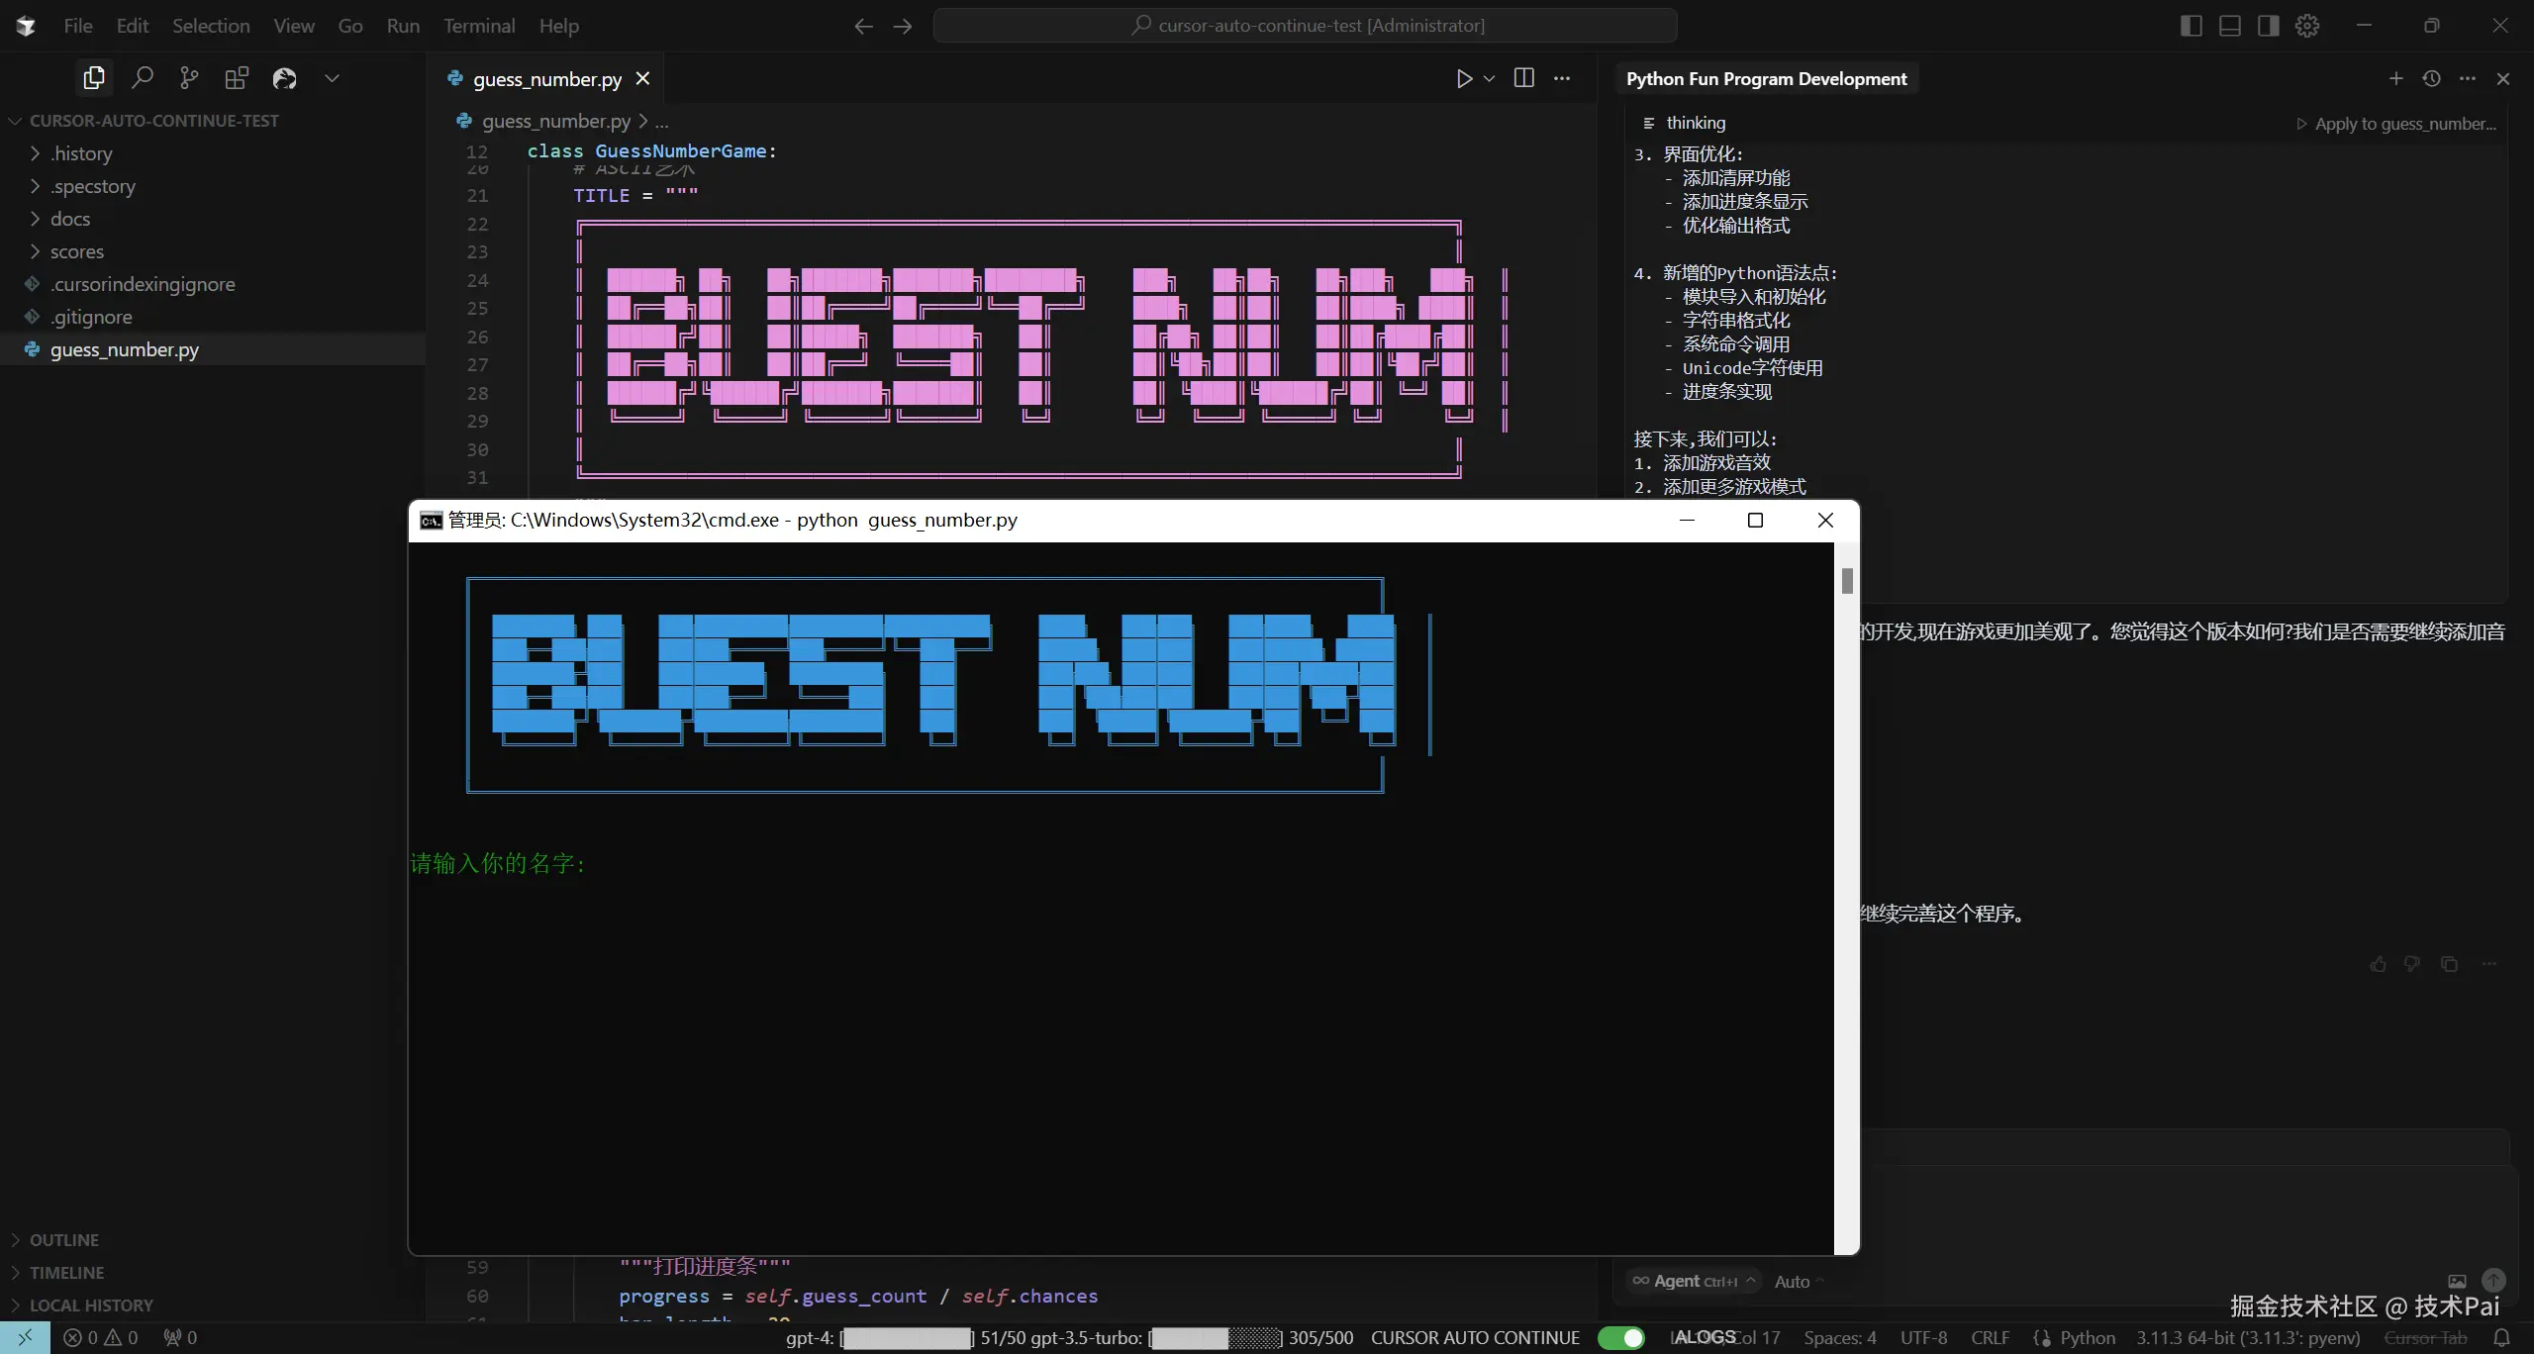
Task: Select the guess_number.py editor tab
Action: coord(546,79)
